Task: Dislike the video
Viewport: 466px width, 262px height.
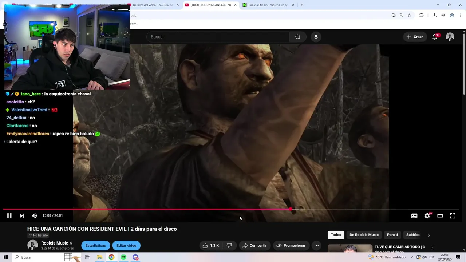Action: (x=229, y=246)
